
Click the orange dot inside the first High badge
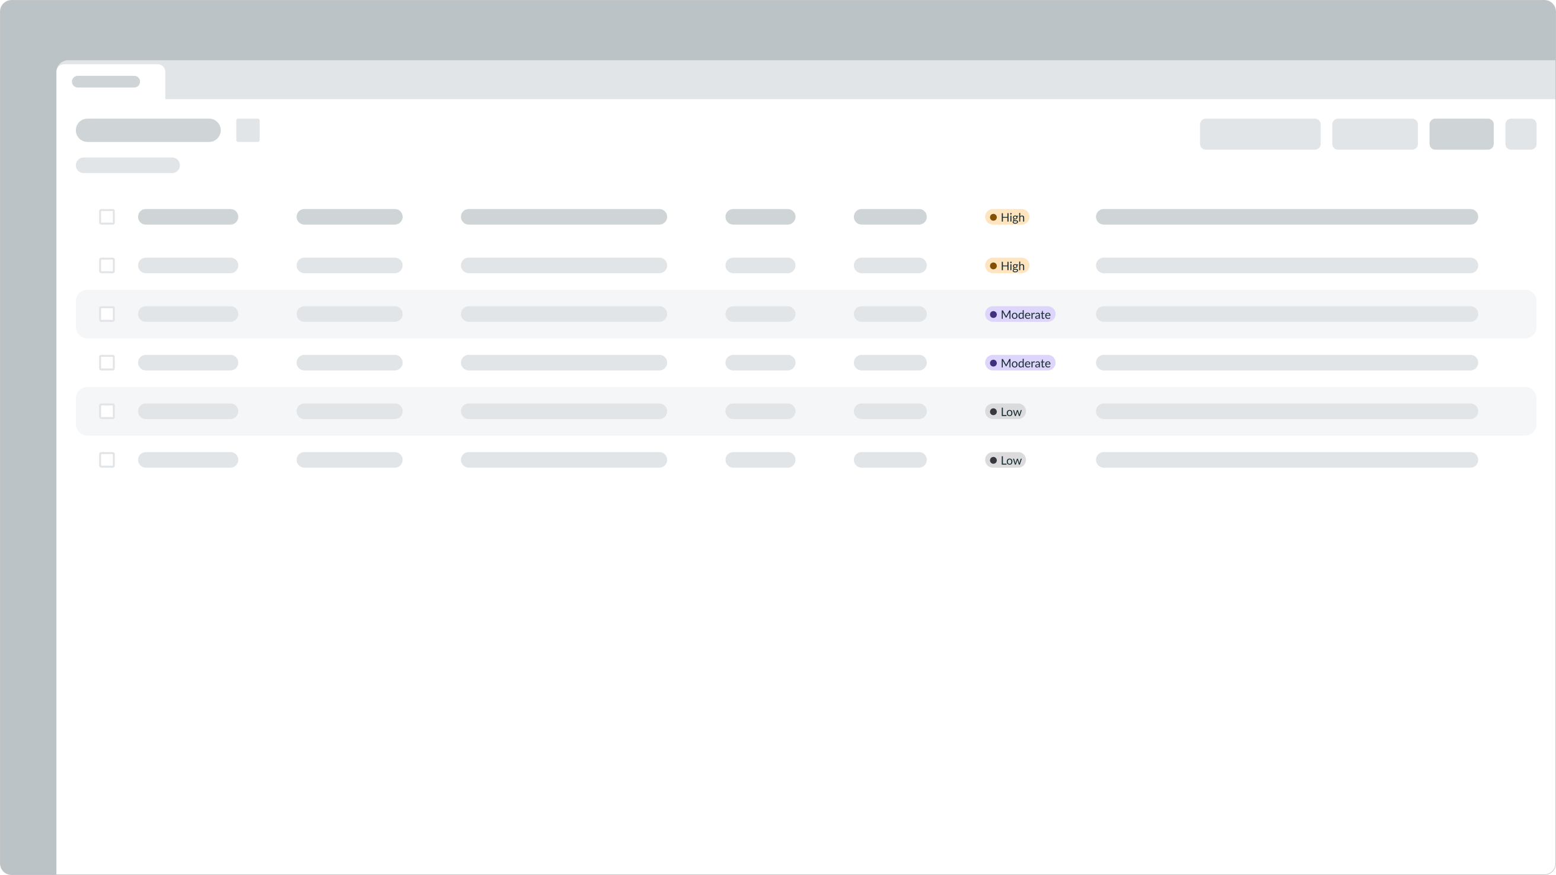(994, 217)
